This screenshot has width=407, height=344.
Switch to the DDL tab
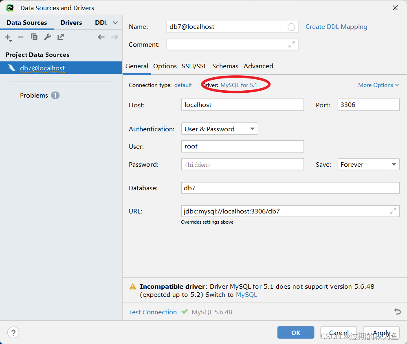[x=101, y=22]
